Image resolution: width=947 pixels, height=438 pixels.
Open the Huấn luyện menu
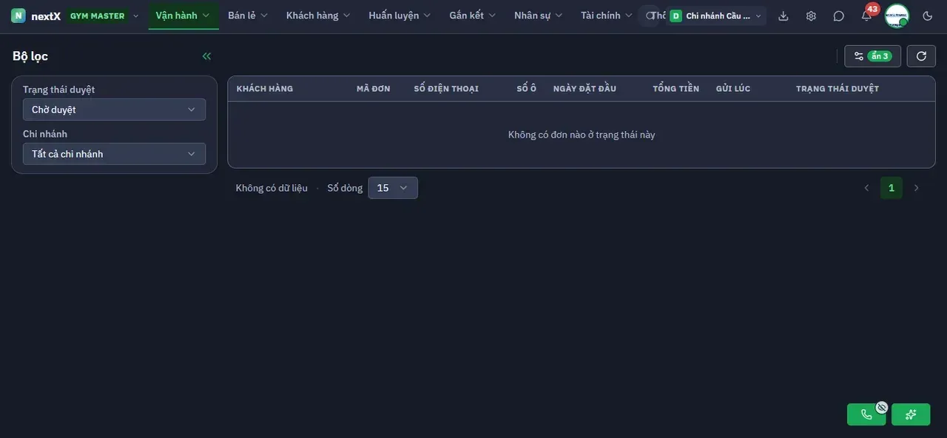click(400, 16)
